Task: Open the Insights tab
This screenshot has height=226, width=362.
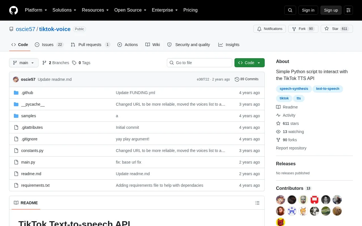Action: pos(229,45)
